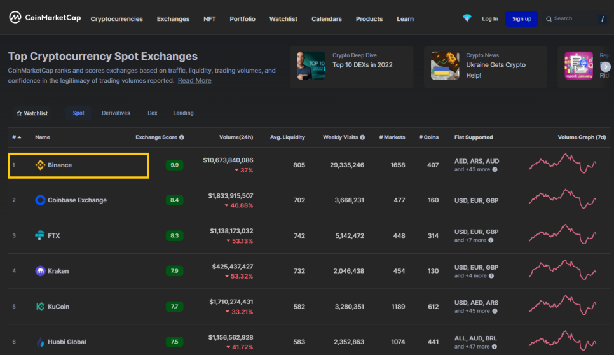
Task: Click the Kraken logo icon
Action: coord(40,271)
